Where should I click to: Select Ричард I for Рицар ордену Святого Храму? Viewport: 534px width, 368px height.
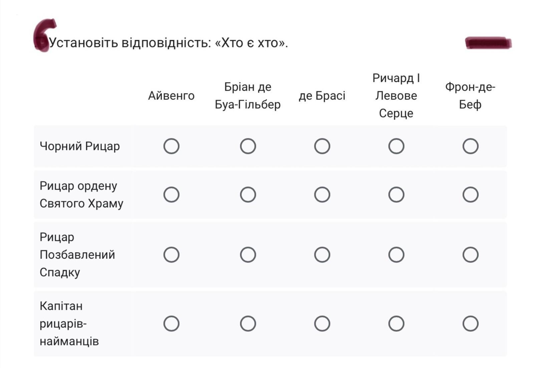tap(396, 194)
